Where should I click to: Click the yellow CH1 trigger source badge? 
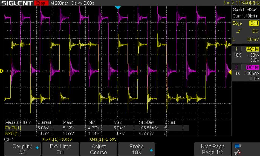coord(254,23)
